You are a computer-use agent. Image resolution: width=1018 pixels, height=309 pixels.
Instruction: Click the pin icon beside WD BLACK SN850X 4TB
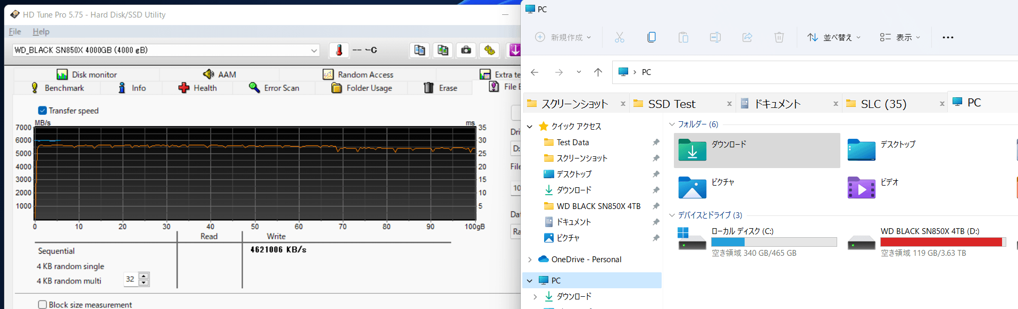(x=656, y=206)
